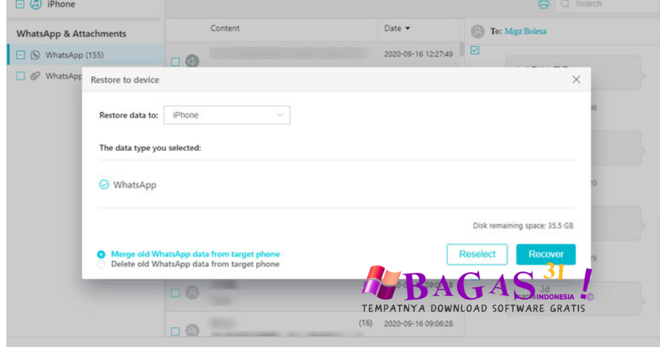Click the Content column header
This screenshot has width=660, height=347.
pyautogui.click(x=225, y=28)
